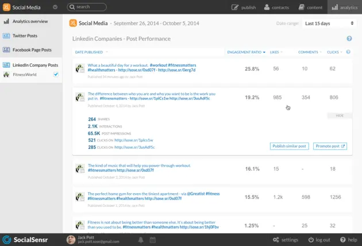Click the search field
This screenshot has width=362, height=246.
point(87,7)
